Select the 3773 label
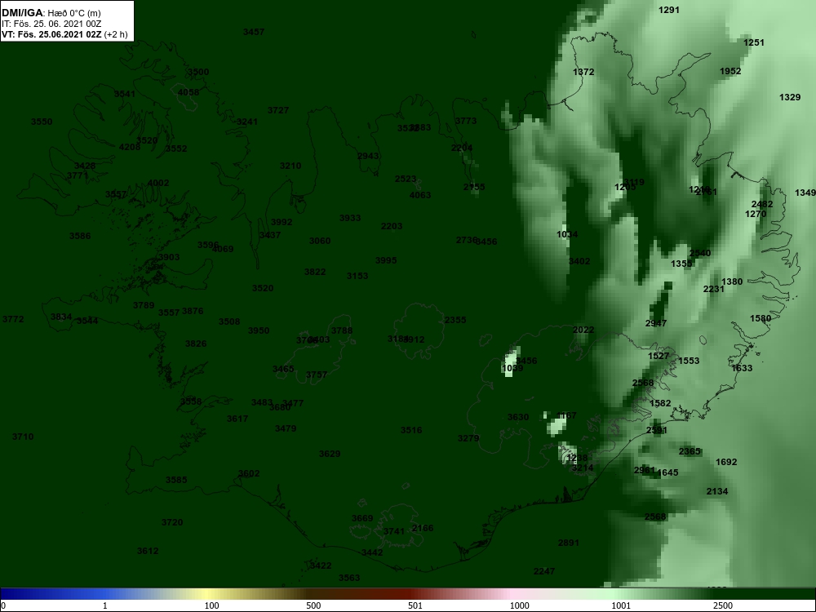 [x=466, y=122]
